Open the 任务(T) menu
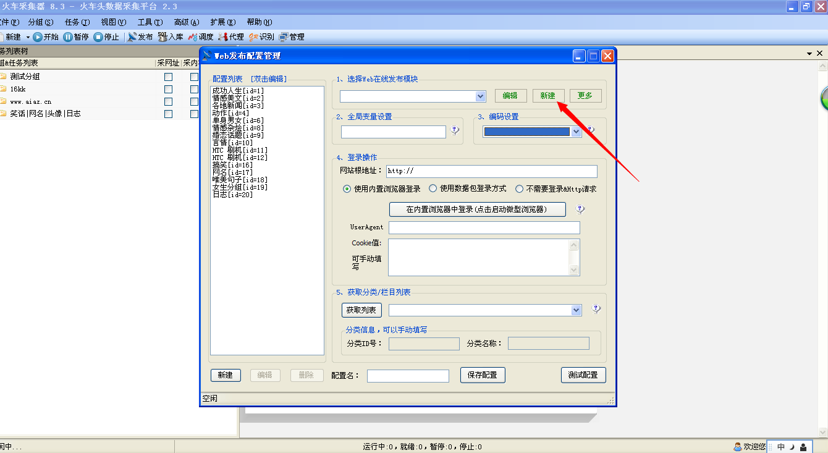The image size is (828, 453). tap(77, 22)
